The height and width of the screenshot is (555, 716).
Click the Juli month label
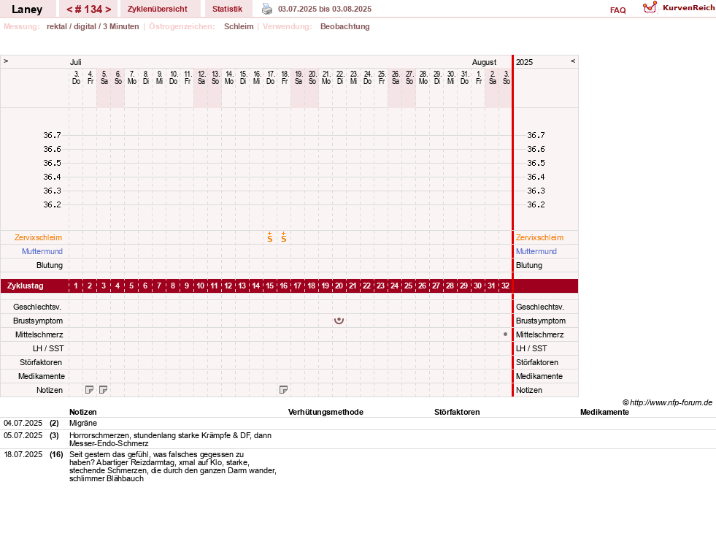[75, 62]
